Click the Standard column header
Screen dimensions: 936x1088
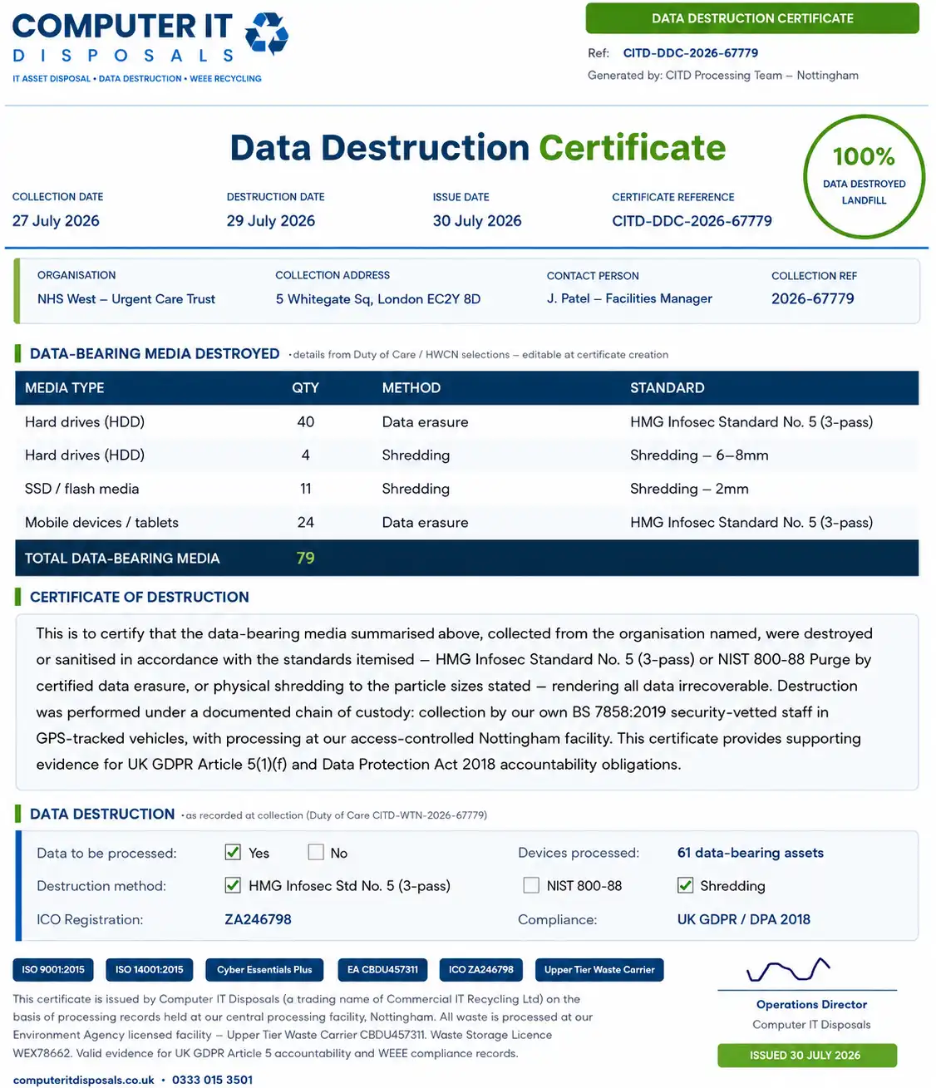tap(668, 388)
